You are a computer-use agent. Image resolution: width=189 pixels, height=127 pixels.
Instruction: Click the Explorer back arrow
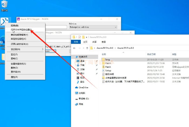74,48
